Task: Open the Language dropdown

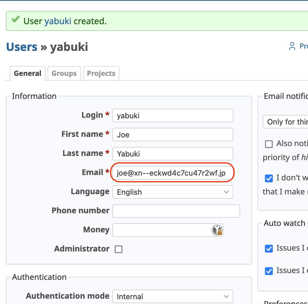Action: point(173,192)
